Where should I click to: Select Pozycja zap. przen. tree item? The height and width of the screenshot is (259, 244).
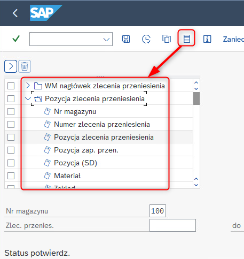(86, 150)
